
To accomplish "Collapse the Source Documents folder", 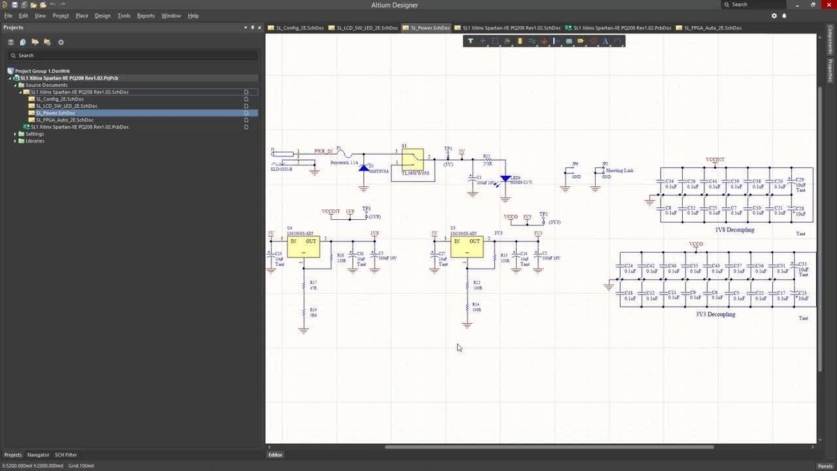I will click(x=15, y=85).
